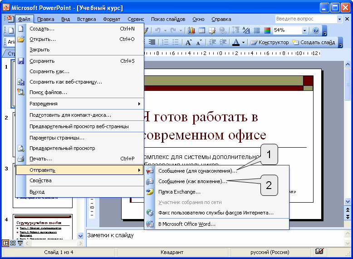Open the Вставка menu

coord(87,19)
